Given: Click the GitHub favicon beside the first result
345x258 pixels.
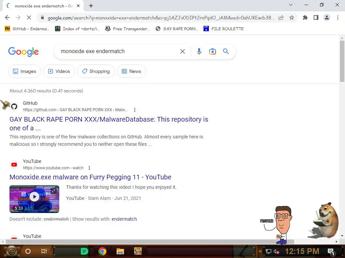Looking at the screenshot, I should coord(14,106).
